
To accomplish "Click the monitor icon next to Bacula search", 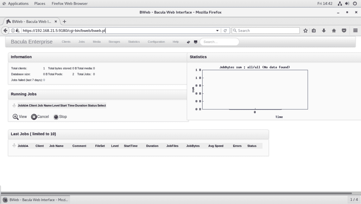I will [195, 42].
